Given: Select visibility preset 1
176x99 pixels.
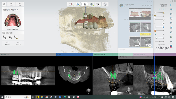Looking at the screenshot, I should point(155,9).
